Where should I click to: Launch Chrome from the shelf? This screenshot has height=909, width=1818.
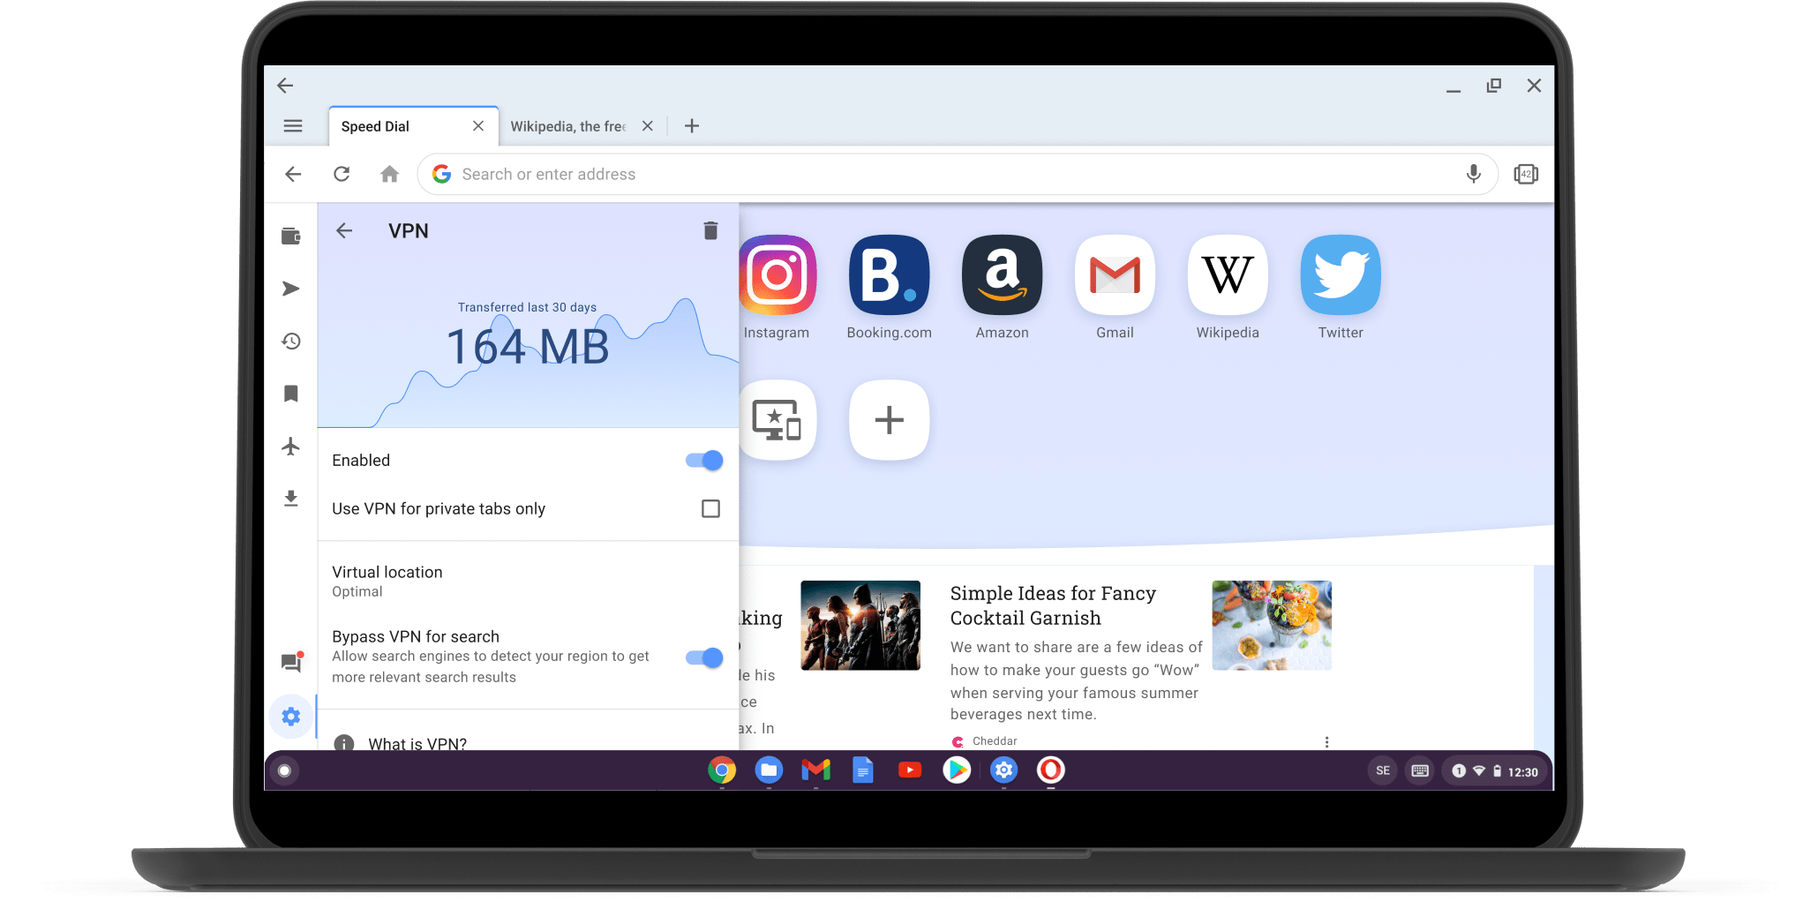pyautogui.click(x=722, y=770)
